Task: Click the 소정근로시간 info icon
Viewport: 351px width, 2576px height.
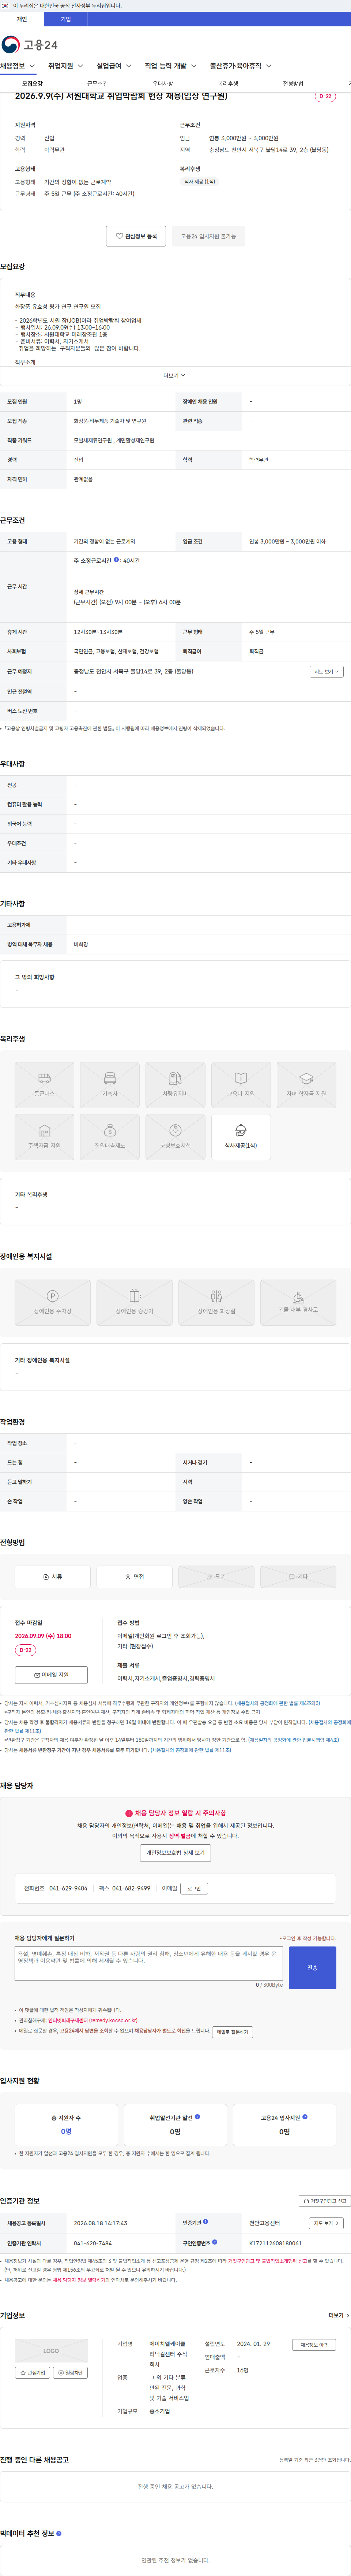Action: (x=117, y=560)
